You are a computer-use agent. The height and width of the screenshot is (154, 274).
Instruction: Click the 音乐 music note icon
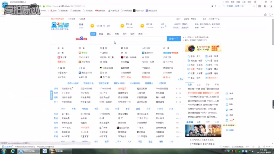[206, 65]
